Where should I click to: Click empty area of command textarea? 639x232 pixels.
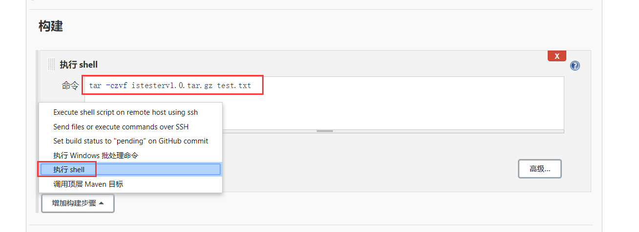pyautogui.click(x=391, y=109)
